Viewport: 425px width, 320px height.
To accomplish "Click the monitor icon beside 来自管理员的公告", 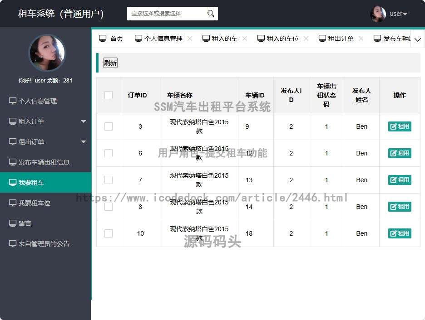I will point(12,244).
